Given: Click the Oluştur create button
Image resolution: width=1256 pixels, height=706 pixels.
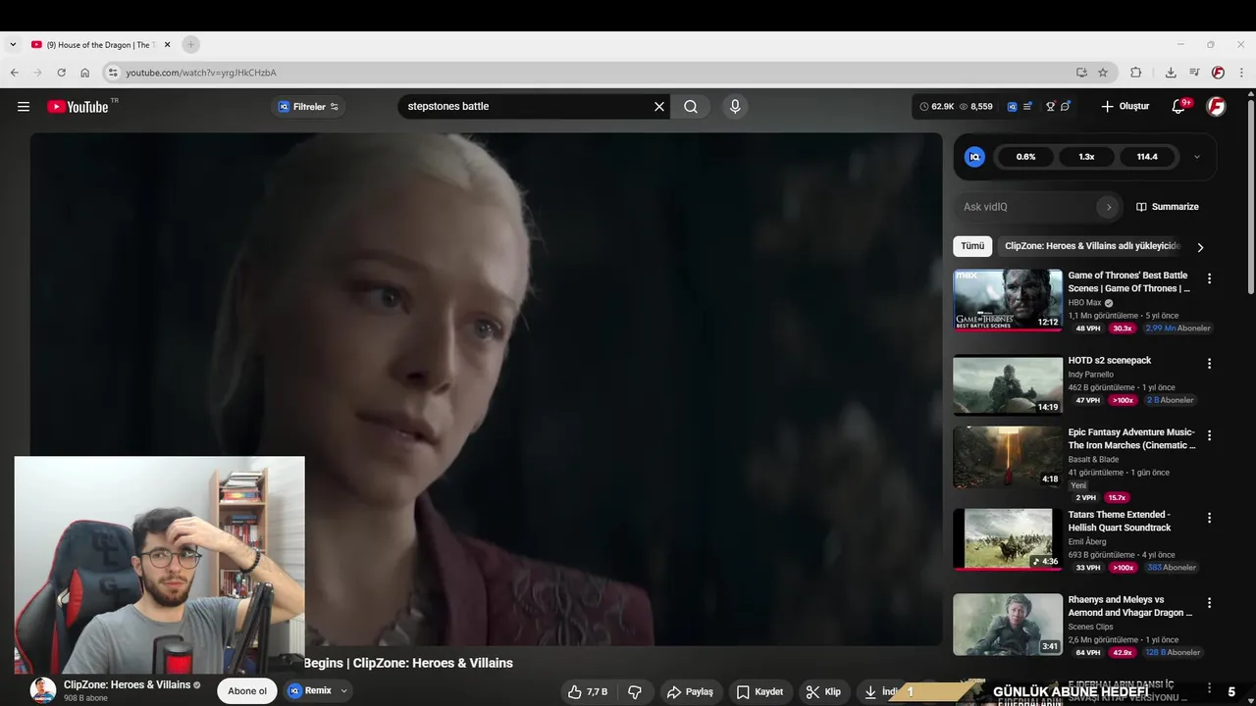Looking at the screenshot, I should click(1125, 107).
